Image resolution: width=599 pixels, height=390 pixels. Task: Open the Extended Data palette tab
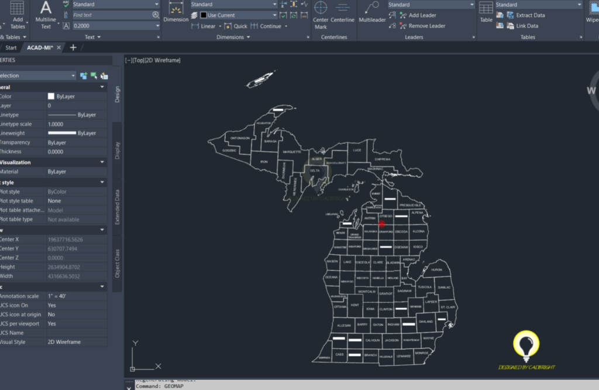pos(117,207)
